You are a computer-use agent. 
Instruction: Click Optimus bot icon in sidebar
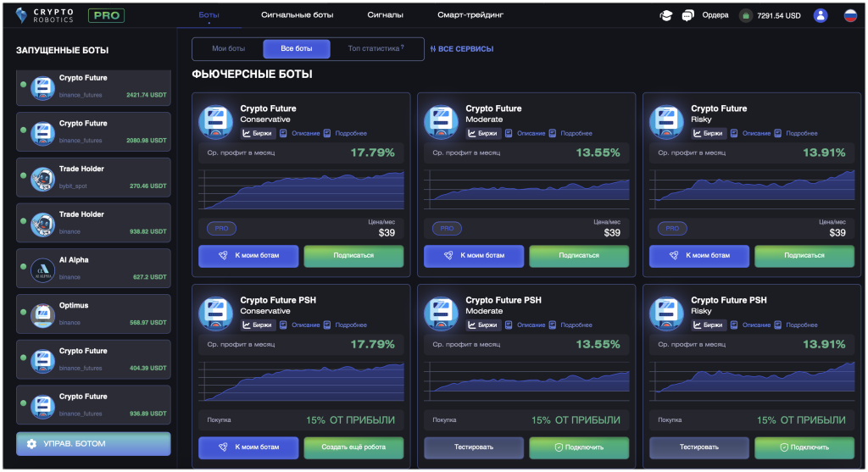42,316
